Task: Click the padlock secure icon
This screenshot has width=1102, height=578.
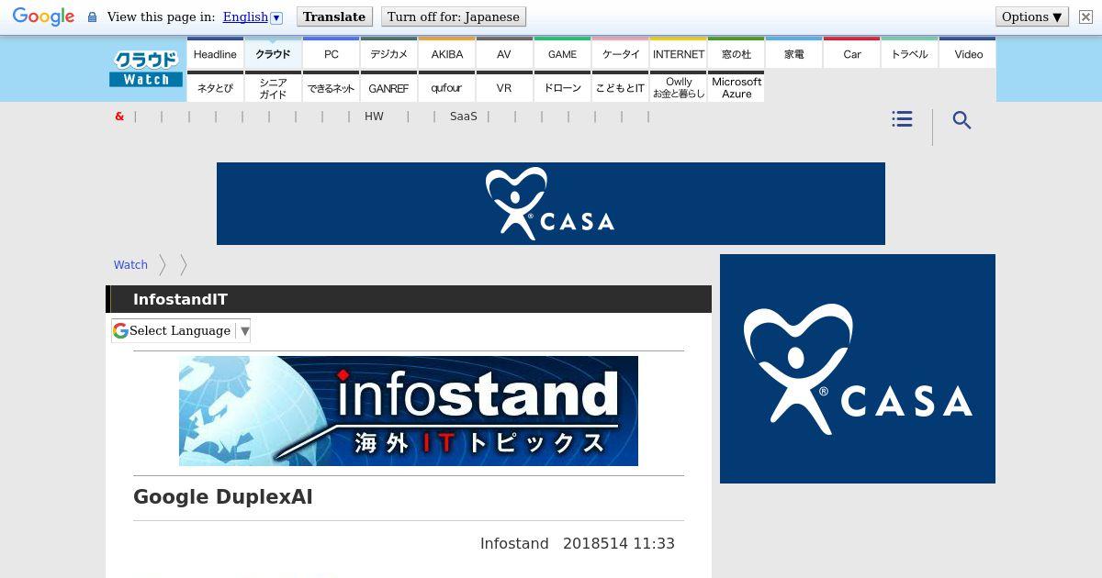Action: click(x=92, y=17)
